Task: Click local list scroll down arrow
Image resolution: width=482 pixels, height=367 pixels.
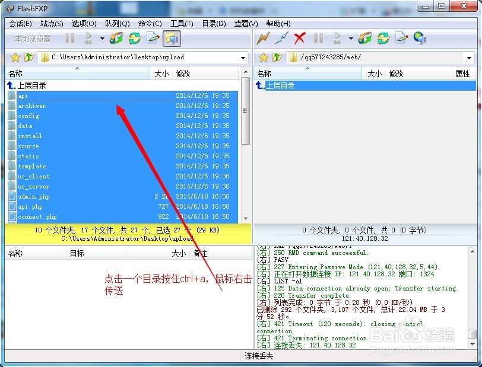Action: tap(246, 218)
